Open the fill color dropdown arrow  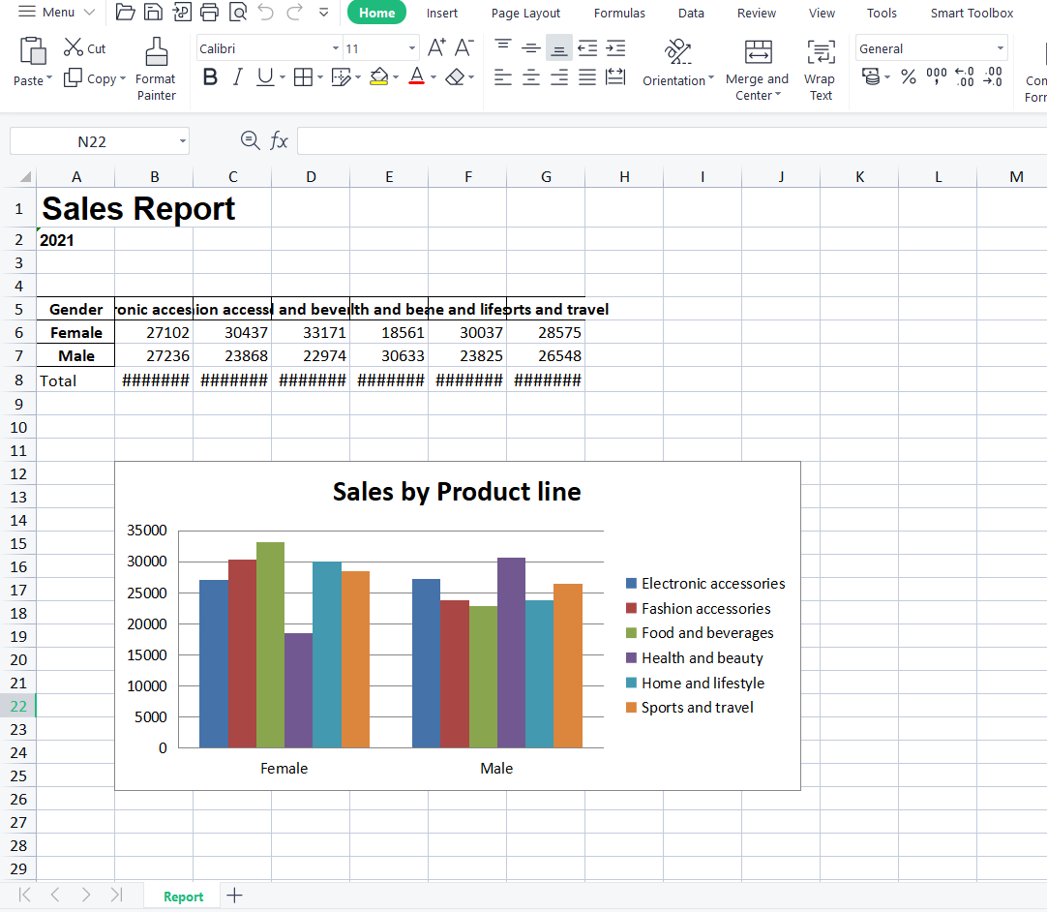click(x=396, y=77)
